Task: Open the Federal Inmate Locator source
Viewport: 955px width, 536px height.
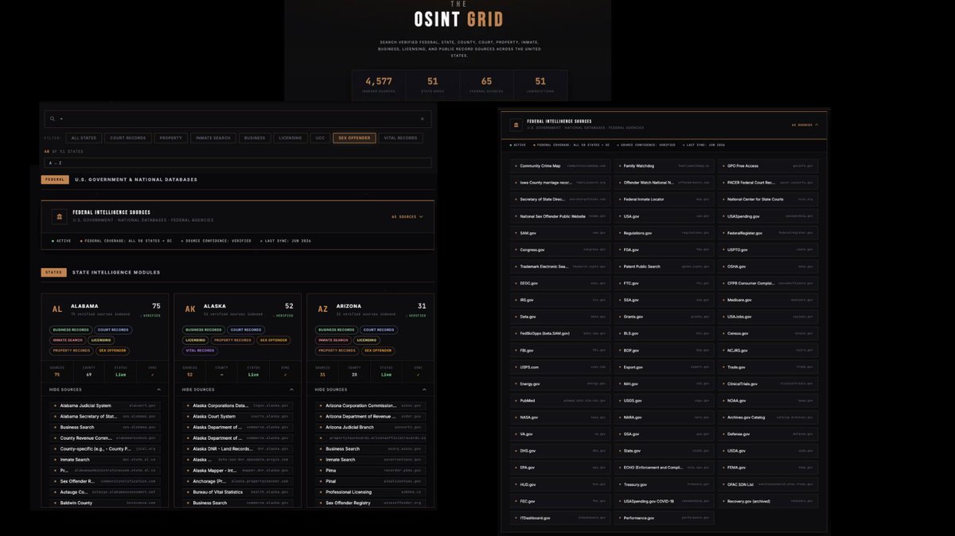Action: tap(665, 200)
